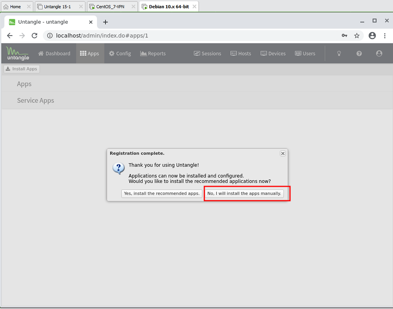
Task: Click the Apps section heading
Action: [x=24, y=84]
